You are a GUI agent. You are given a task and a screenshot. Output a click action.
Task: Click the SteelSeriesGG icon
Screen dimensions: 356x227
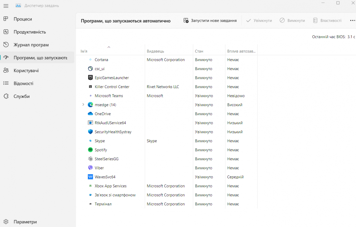click(90, 159)
